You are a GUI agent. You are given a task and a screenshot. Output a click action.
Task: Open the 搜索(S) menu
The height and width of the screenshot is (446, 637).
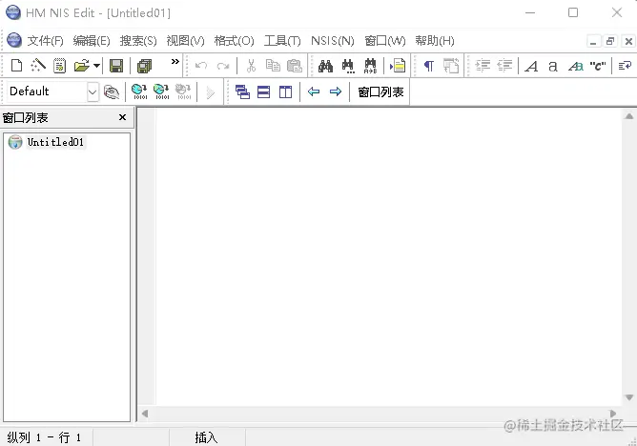coord(138,41)
